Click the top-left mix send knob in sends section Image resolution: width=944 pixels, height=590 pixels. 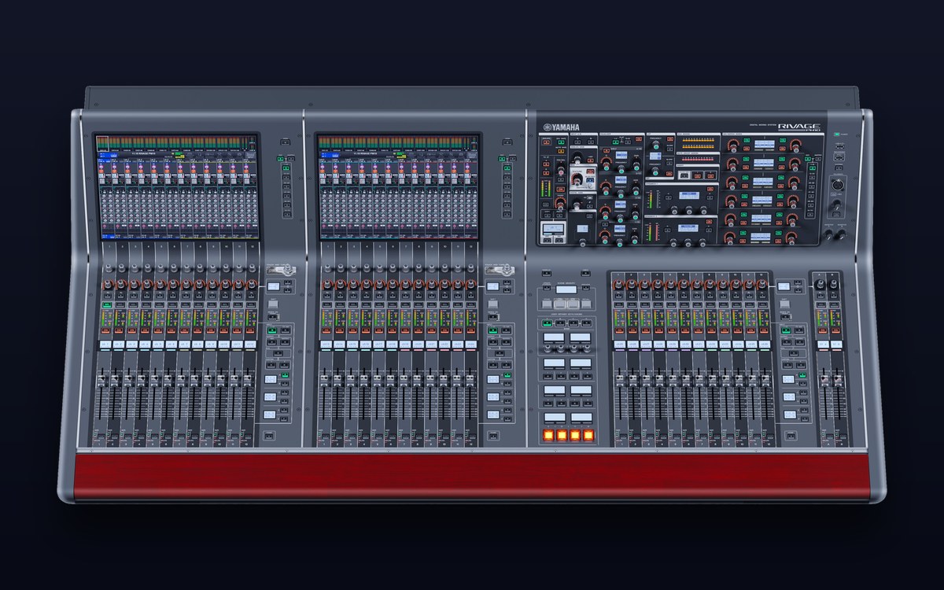(733, 146)
